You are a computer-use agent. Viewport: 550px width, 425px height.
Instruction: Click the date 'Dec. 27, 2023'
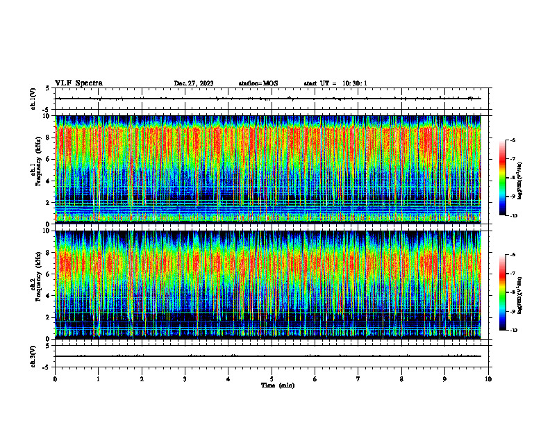(x=194, y=83)
